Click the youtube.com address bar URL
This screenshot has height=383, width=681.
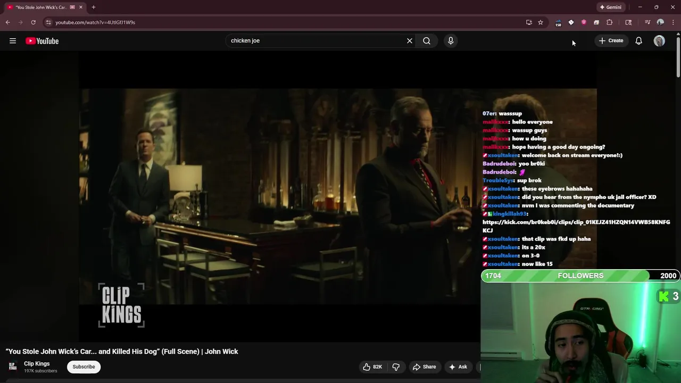click(95, 22)
